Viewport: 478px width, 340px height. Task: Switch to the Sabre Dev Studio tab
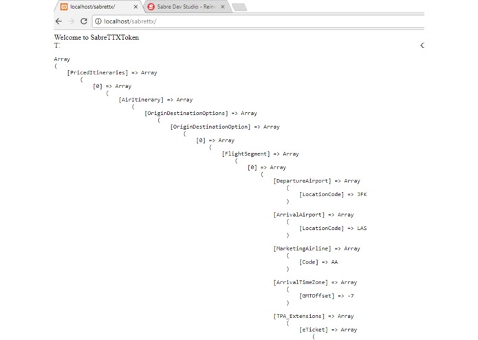click(x=186, y=7)
